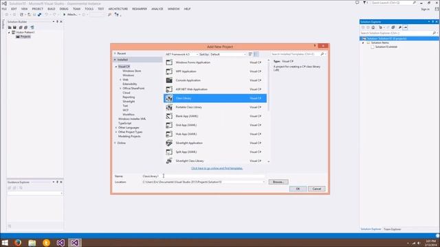Expand the Online section
The image size is (440, 247).
pos(115,143)
